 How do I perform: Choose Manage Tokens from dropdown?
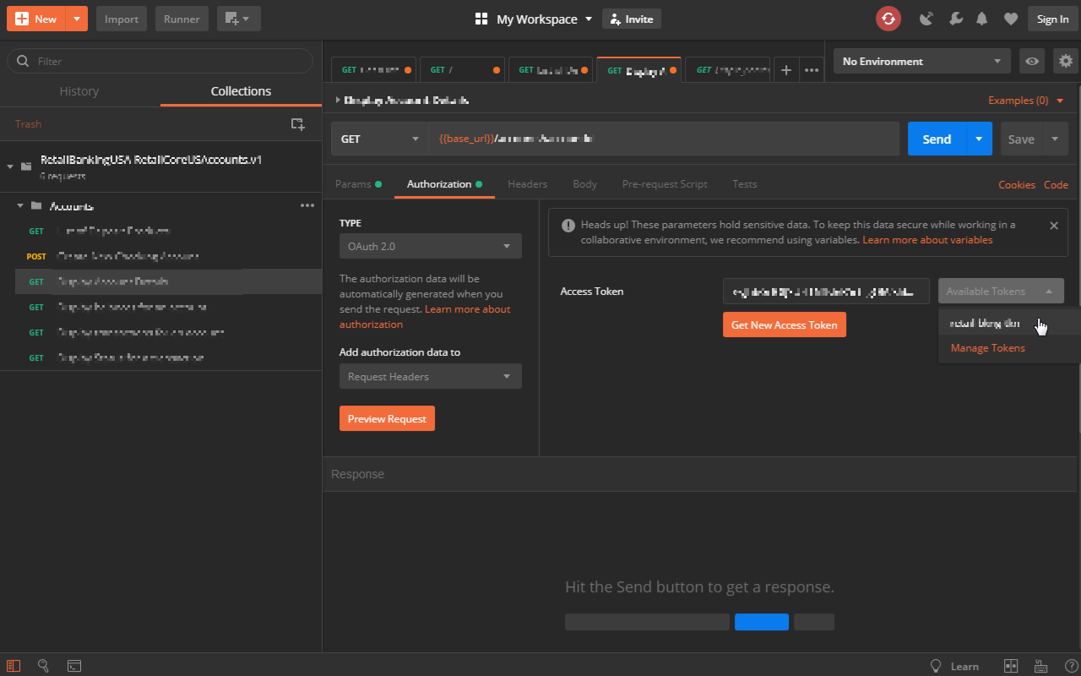point(988,348)
